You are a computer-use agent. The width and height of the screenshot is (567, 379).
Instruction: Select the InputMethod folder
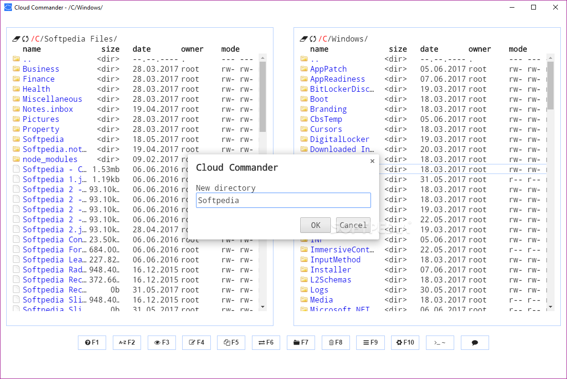tap(335, 260)
